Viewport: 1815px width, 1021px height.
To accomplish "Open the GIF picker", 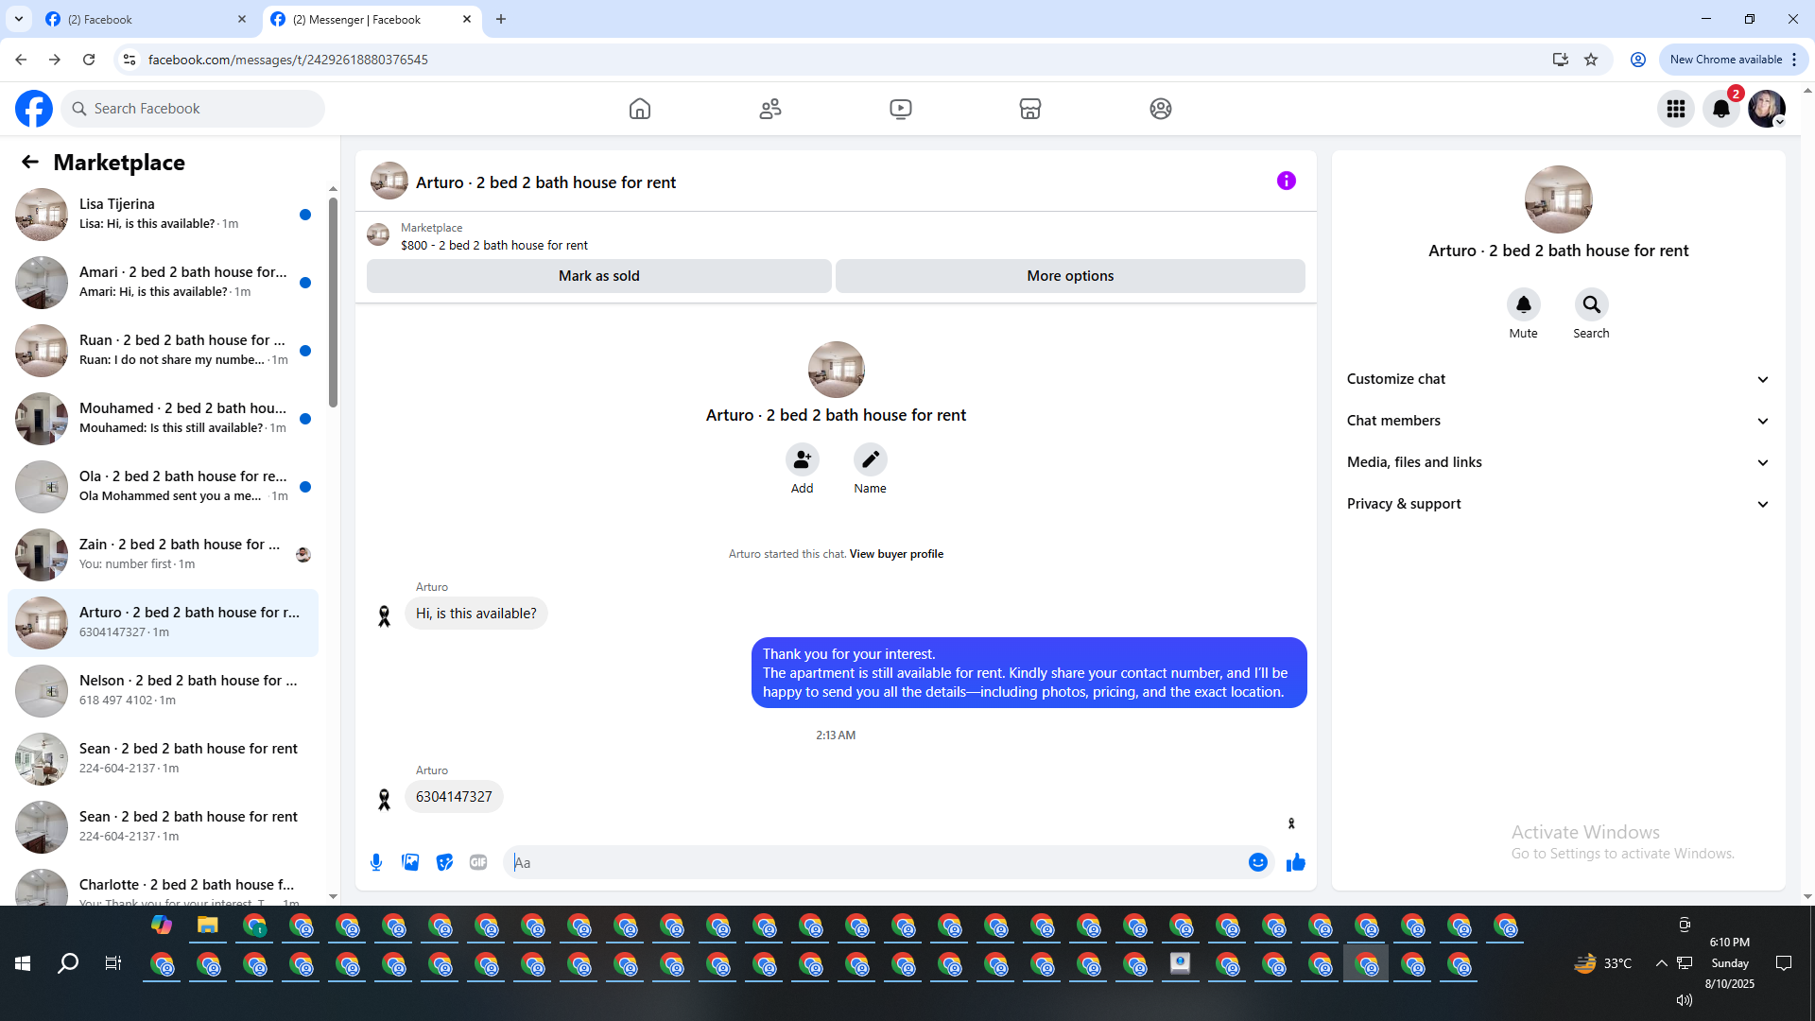I will [x=478, y=862].
